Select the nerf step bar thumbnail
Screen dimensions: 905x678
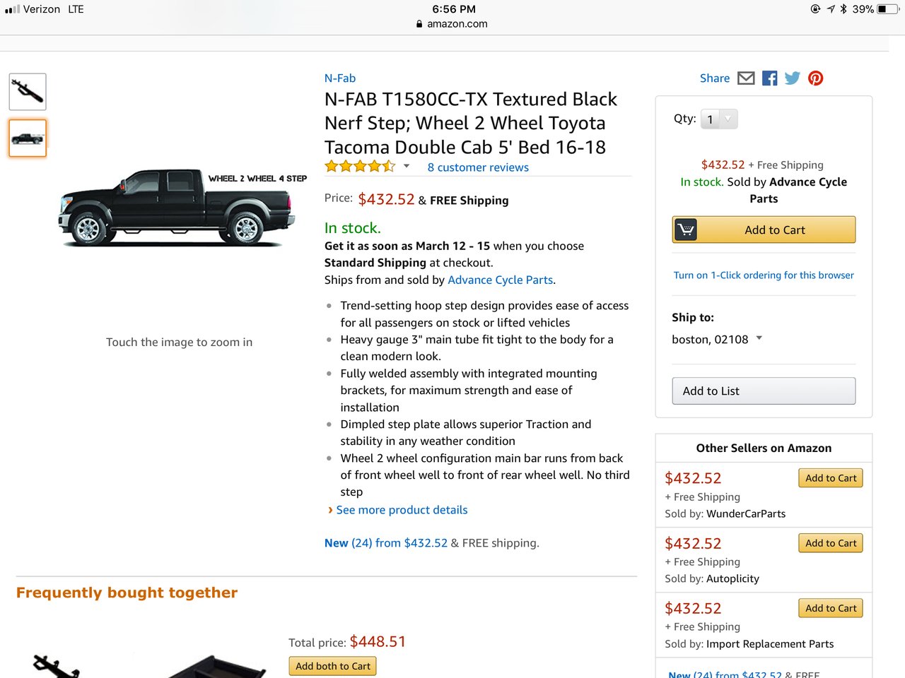(28, 92)
